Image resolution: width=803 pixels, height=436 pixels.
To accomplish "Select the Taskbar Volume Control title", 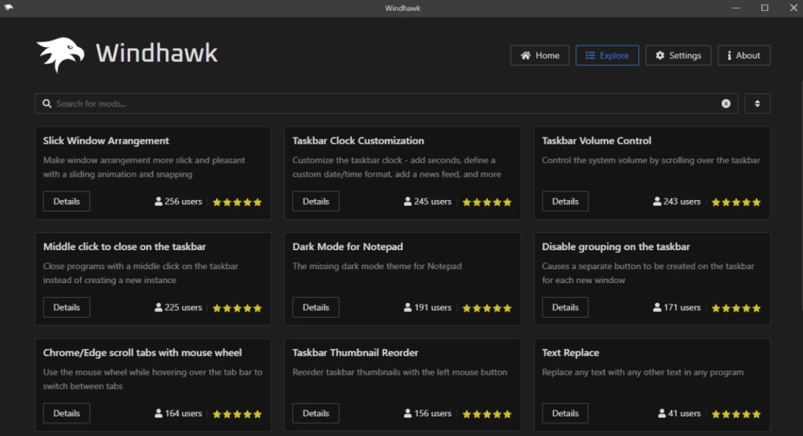I will pos(597,140).
